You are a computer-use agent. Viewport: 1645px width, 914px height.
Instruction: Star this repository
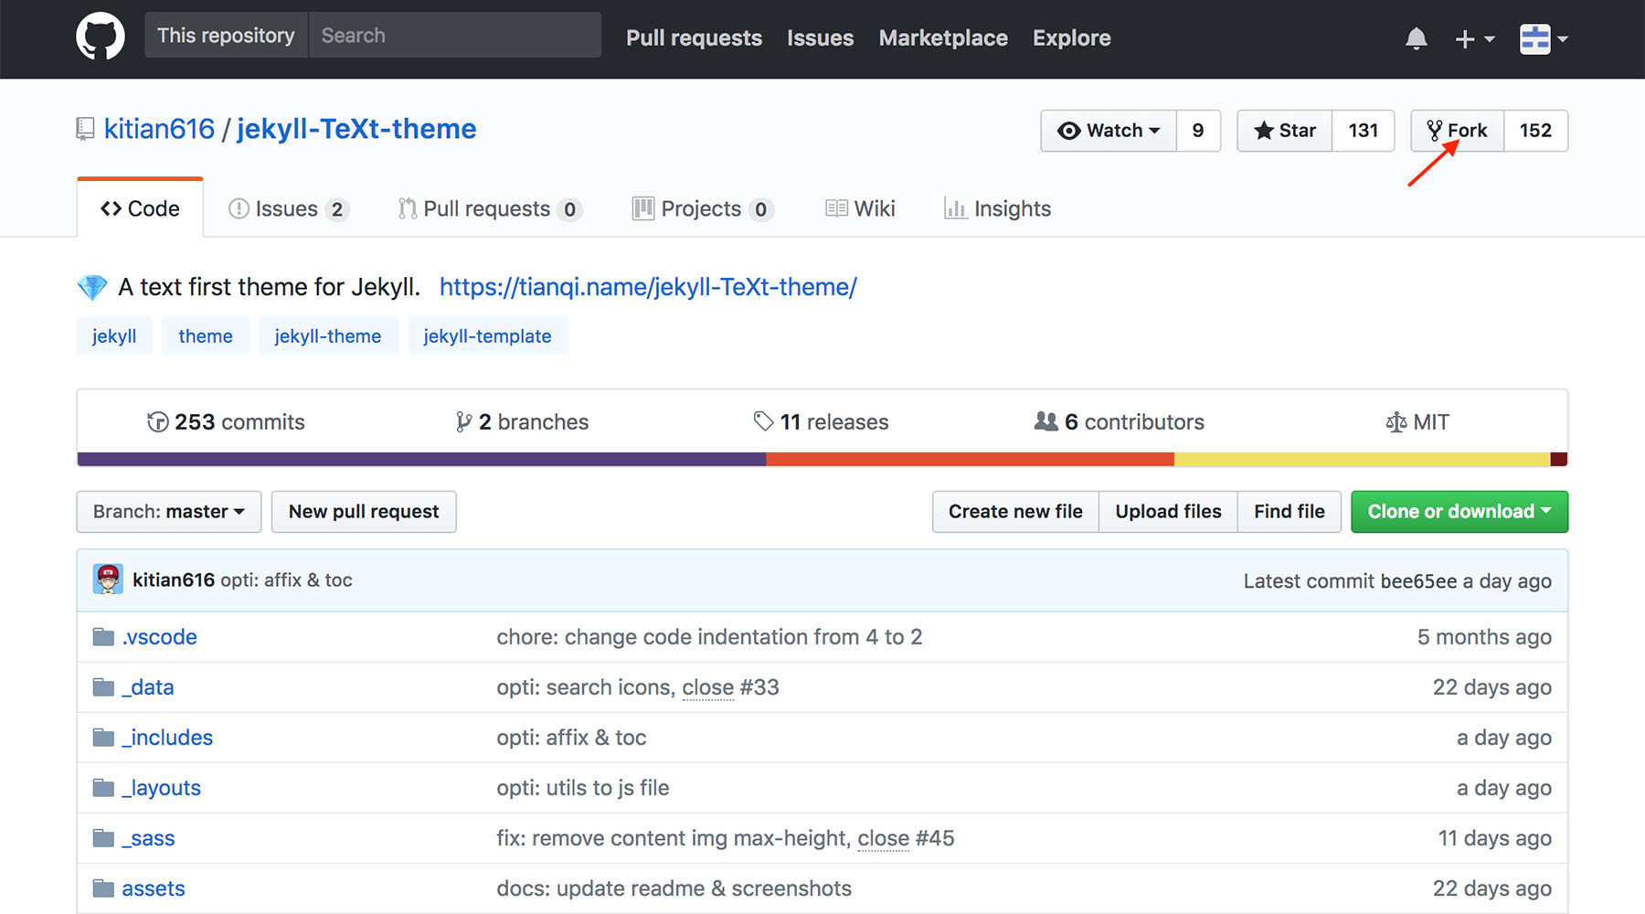click(1285, 131)
